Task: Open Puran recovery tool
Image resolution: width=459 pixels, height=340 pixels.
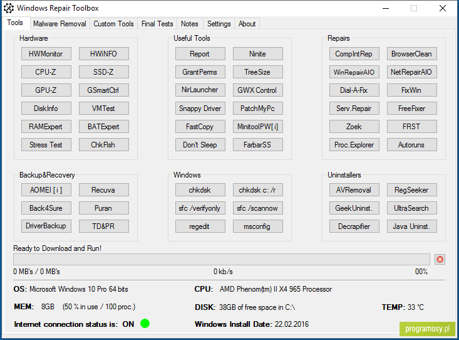Action: tap(103, 208)
